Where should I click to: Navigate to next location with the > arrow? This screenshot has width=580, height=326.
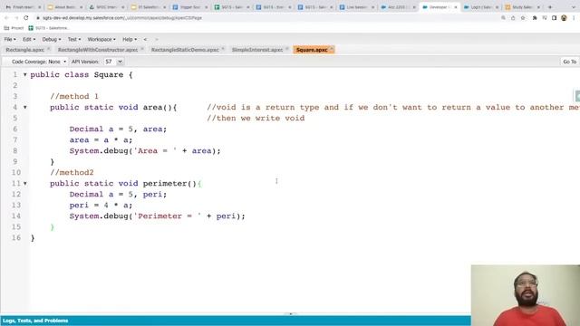coord(157,39)
